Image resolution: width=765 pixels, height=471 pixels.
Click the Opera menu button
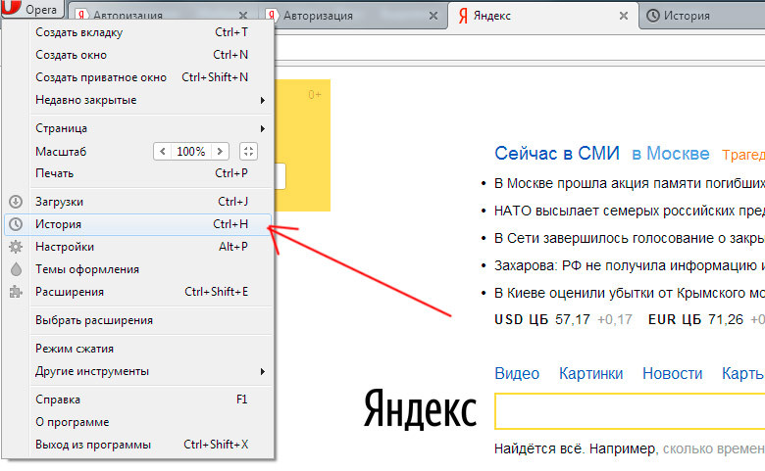(x=33, y=10)
